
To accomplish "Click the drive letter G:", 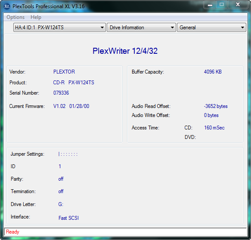I will tap(61, 204).
